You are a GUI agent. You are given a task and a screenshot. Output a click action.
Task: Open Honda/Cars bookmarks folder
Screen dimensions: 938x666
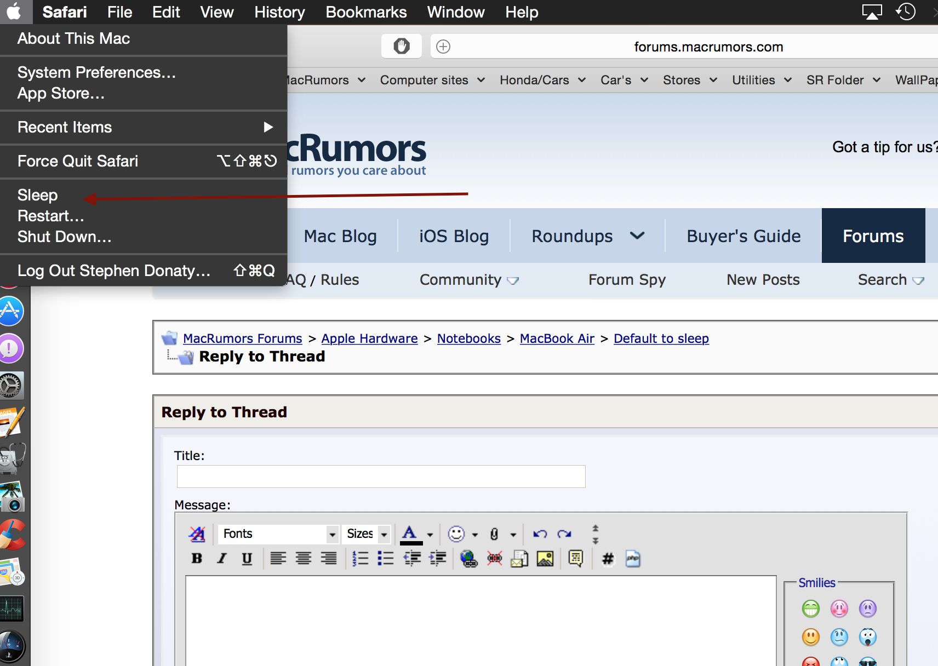point(542,80)
